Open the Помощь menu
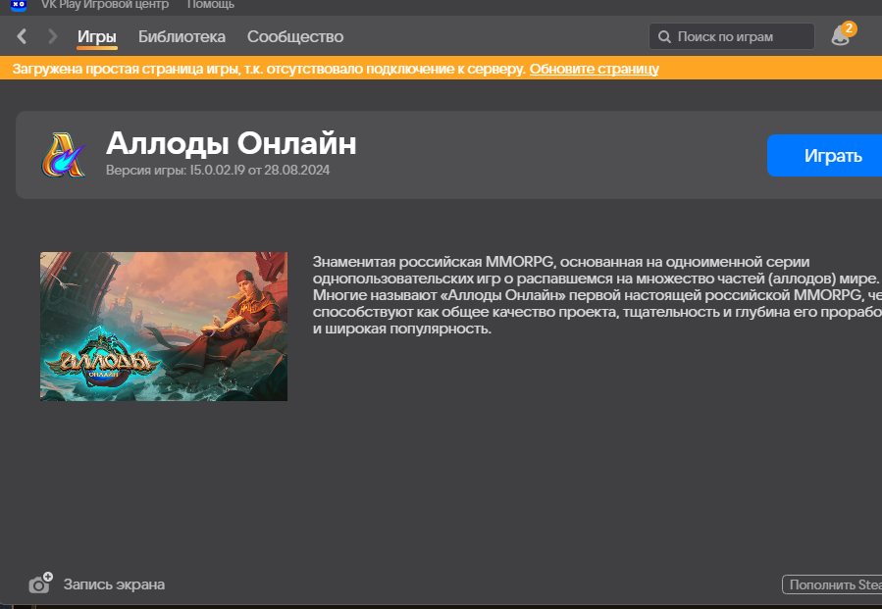 [210, 5]
